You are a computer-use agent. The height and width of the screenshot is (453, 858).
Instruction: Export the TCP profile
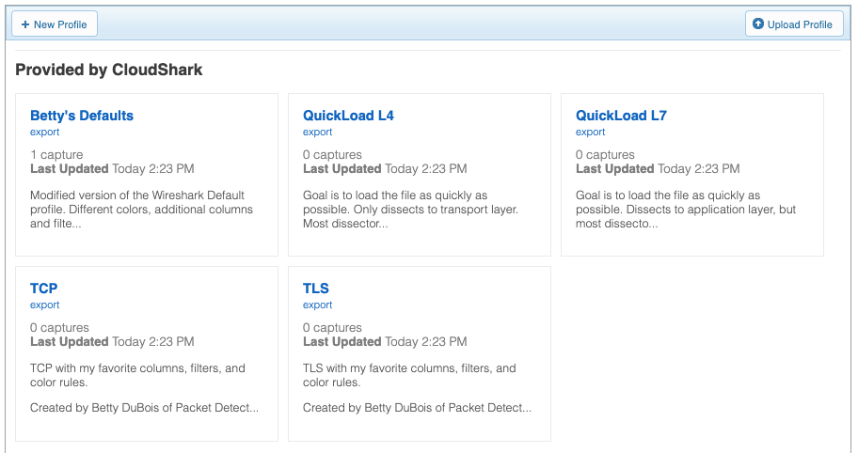point(45,305)
